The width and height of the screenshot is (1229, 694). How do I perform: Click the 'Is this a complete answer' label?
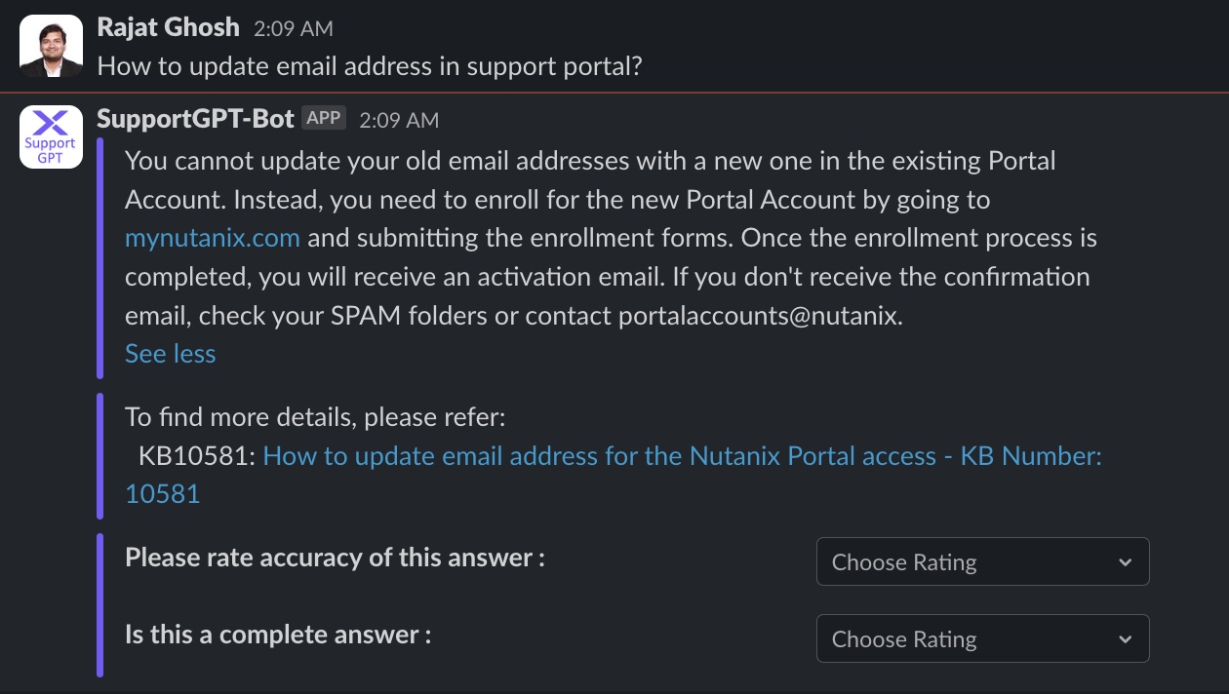(279, 635)
